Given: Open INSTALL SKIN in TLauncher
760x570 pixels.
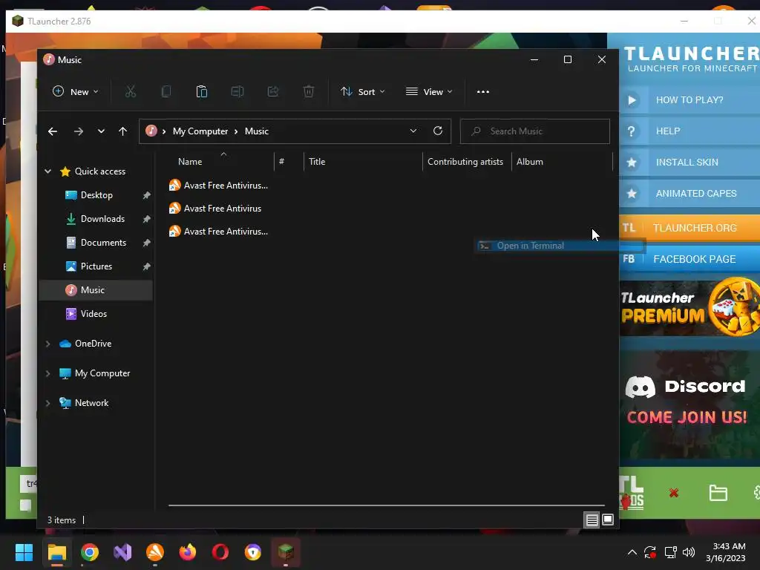Looking at the screenshot, I should (689, 163).
